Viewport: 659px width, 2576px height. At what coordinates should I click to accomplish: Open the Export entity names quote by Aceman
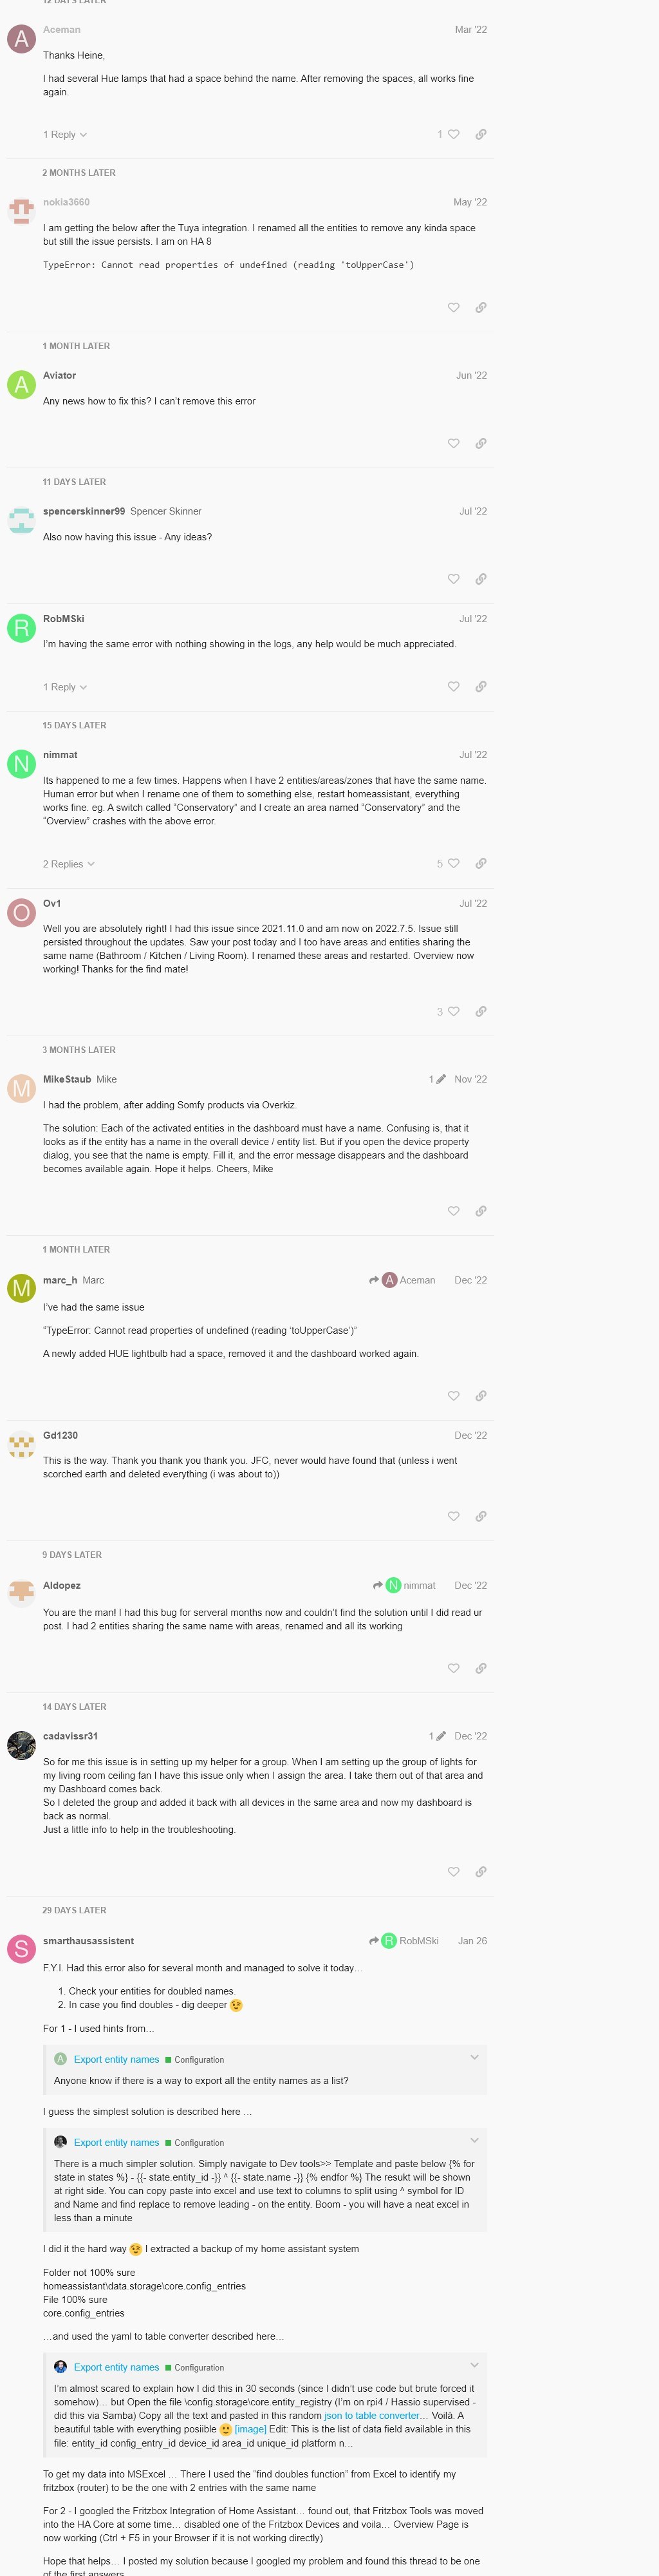click(116, 2059)
